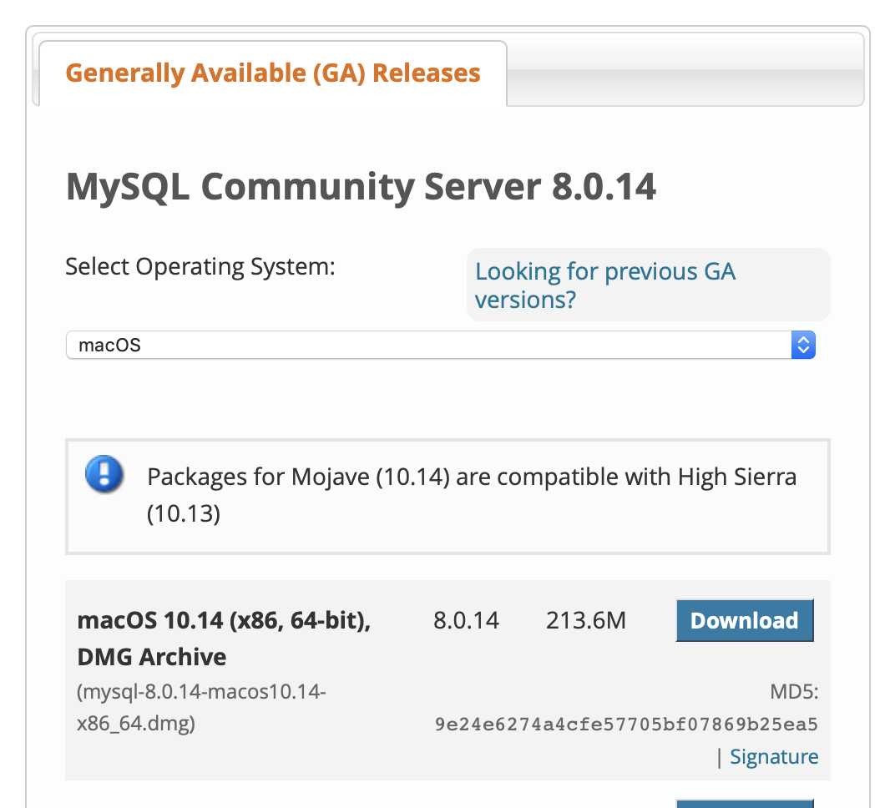
Task: Click the 'Select Operating System:' label
Action: [200, 266]
